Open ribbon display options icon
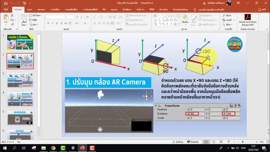 coord(238,3)
